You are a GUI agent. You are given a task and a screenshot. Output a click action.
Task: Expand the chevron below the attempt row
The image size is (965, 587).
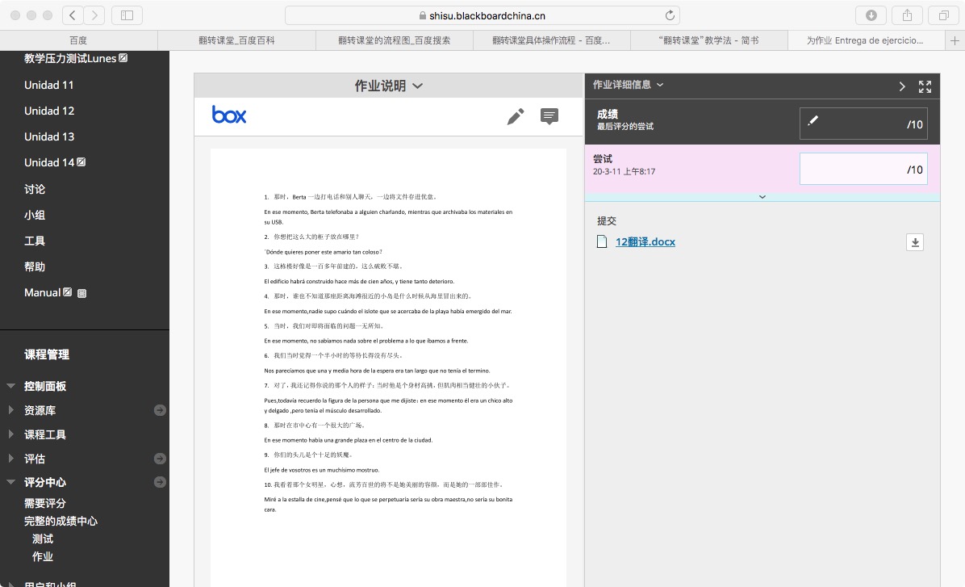[762, 196]
